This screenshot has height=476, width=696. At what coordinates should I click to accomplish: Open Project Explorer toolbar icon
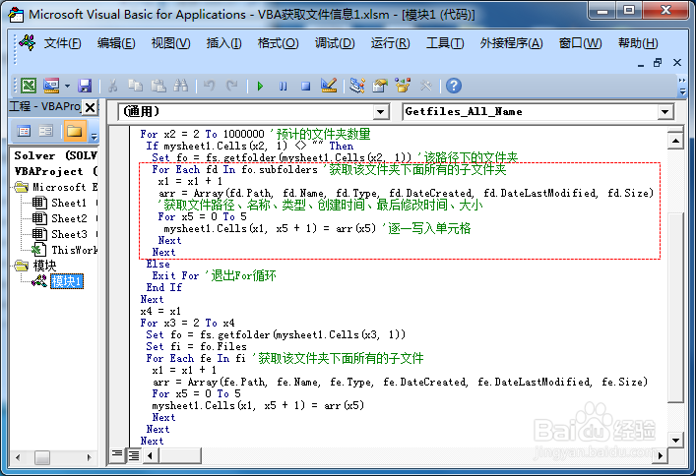[357, 86]
